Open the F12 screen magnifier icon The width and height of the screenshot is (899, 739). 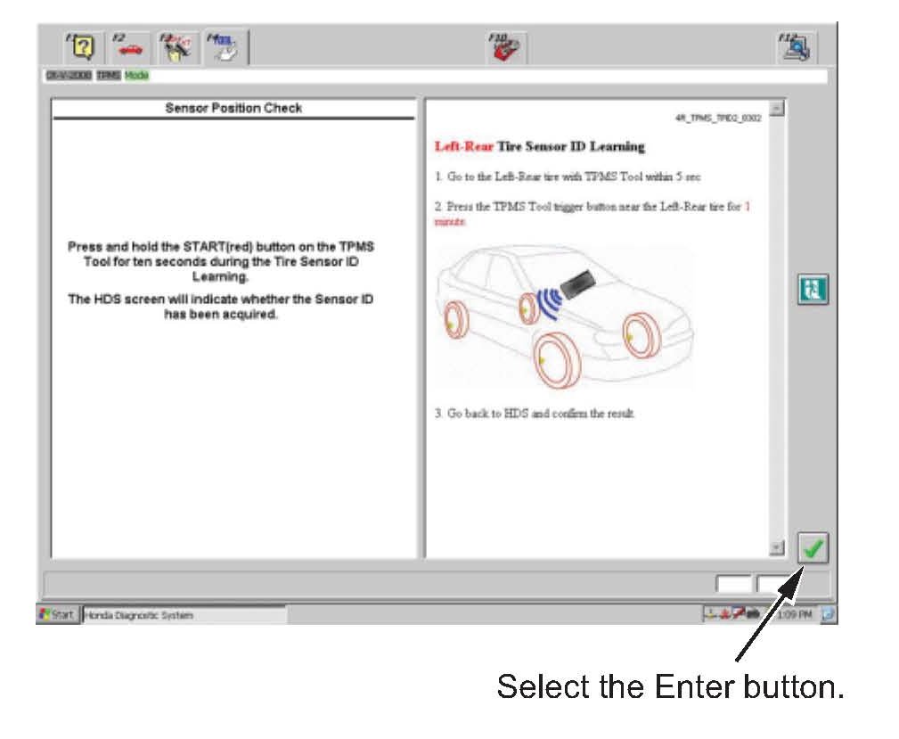point(796,47)
